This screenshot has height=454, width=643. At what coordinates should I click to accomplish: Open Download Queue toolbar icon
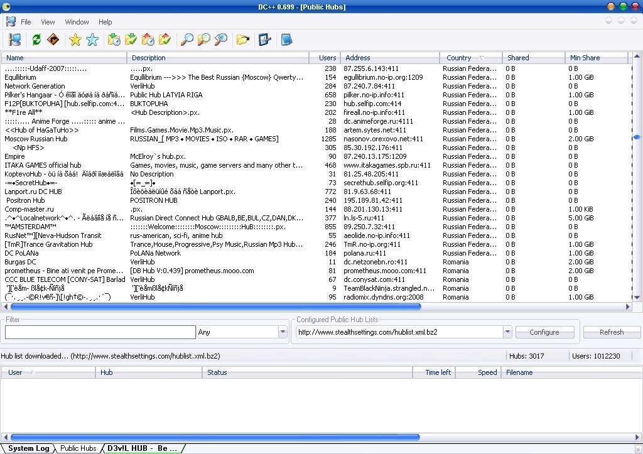[x=114, y=40]
